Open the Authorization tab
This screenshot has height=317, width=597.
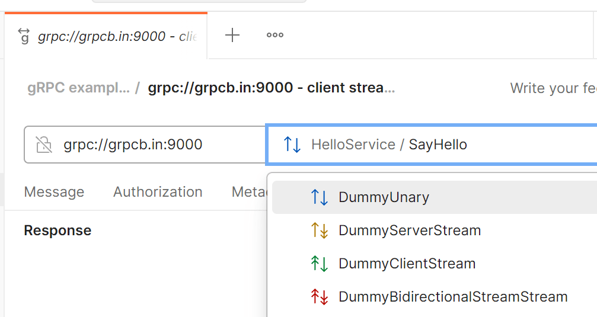point(158,192)
